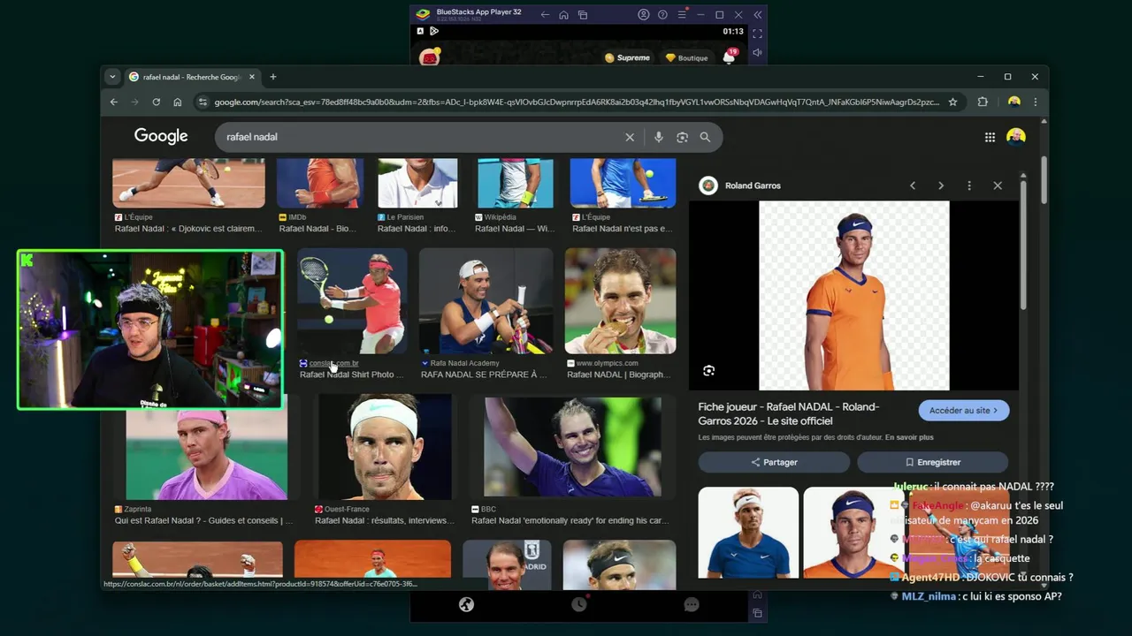Open Chrome extensions puzzle icon
The image size is (1132, 636).
coord(983,102)
